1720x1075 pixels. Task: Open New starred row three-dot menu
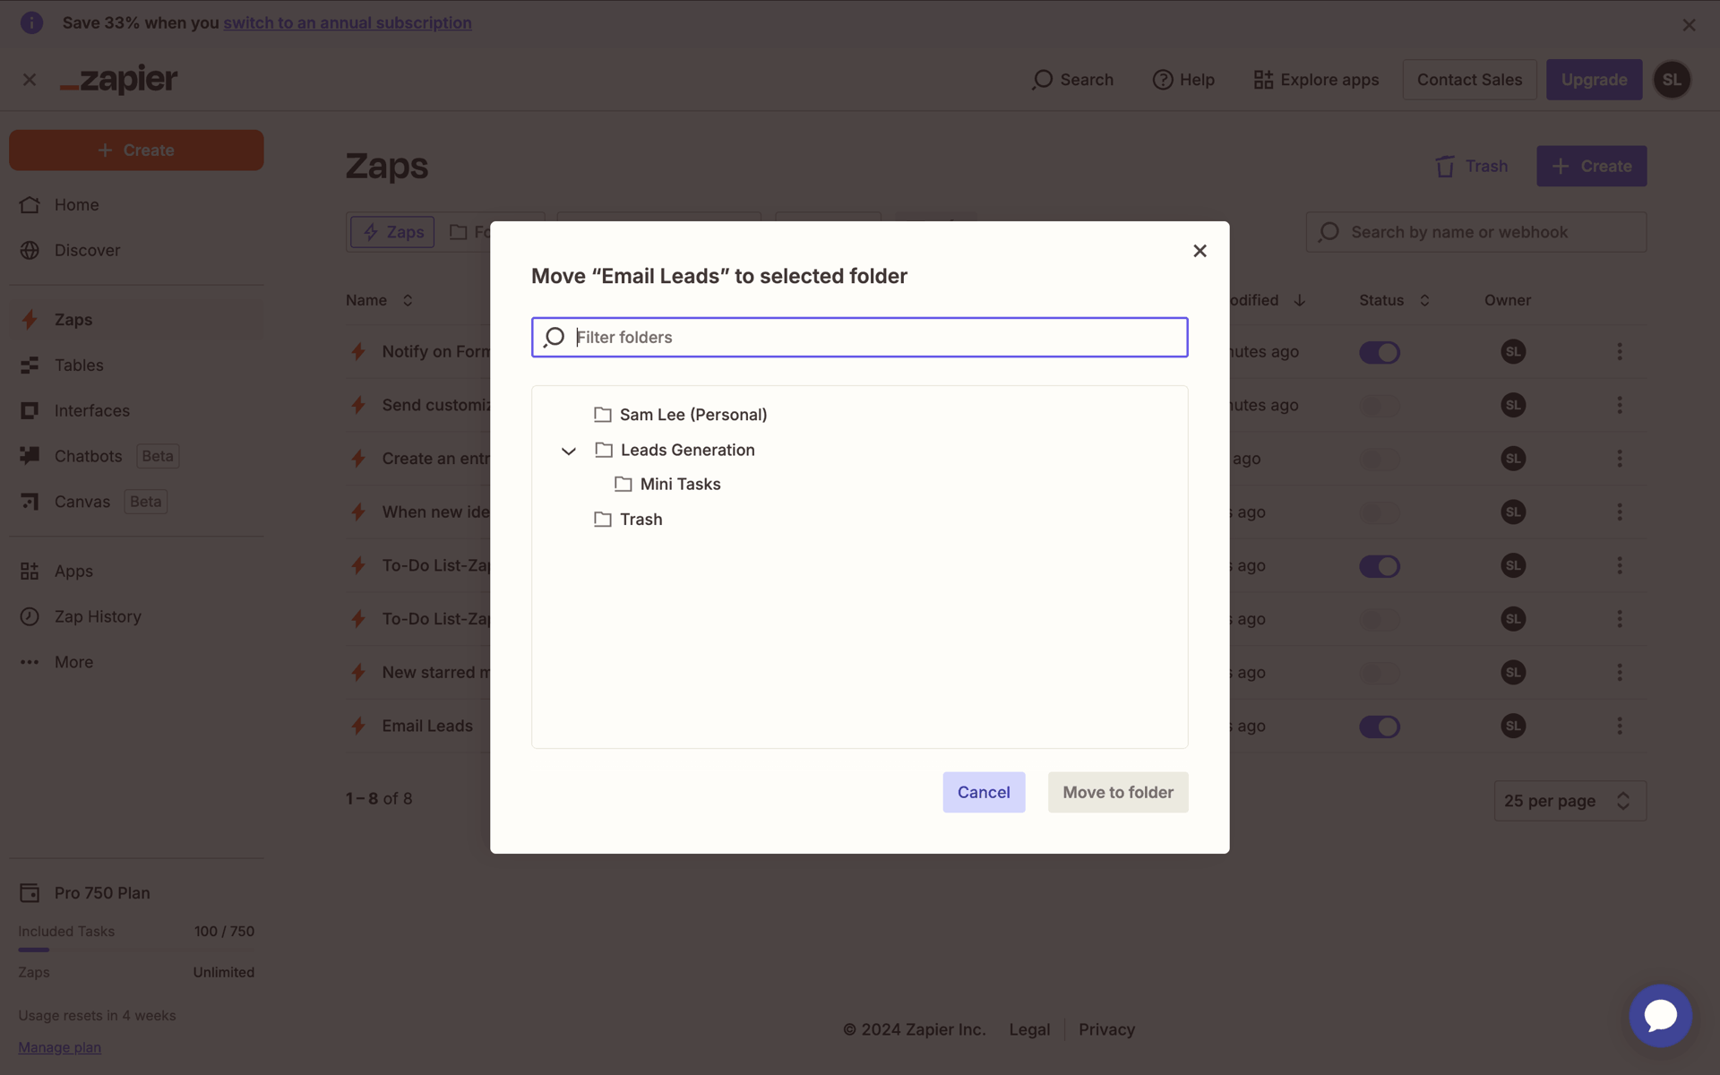[x=1619, y=673]
